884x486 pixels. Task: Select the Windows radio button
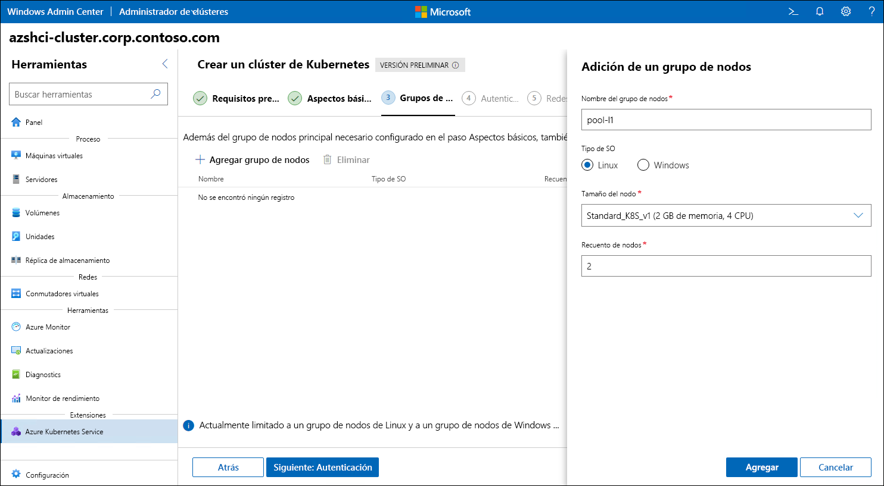tap(643, 165)
